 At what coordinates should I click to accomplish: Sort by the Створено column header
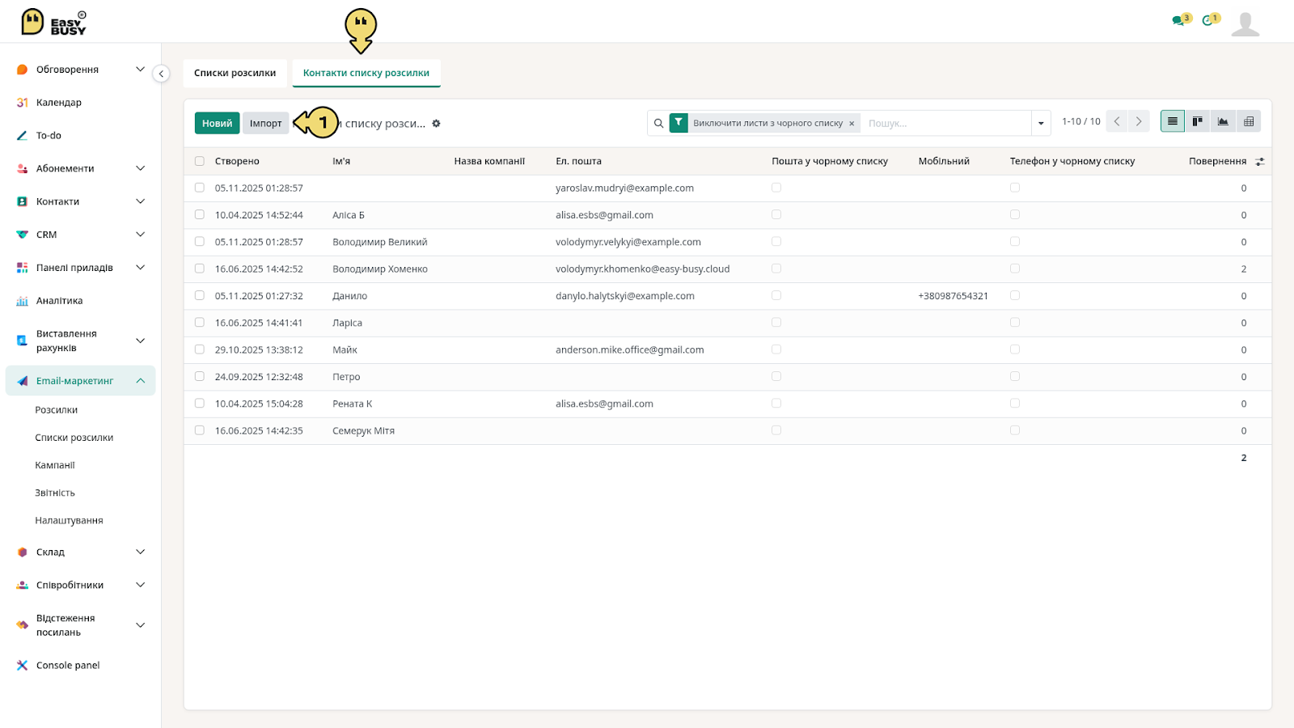[237, 162]
